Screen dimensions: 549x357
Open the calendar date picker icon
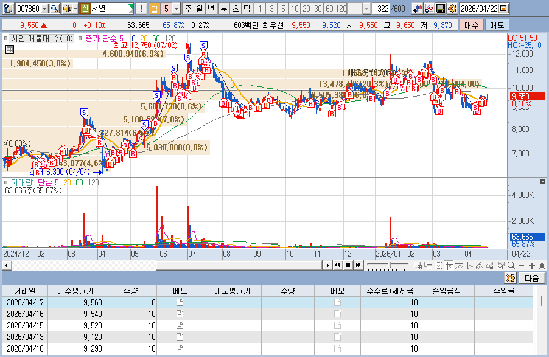[503, 9]
